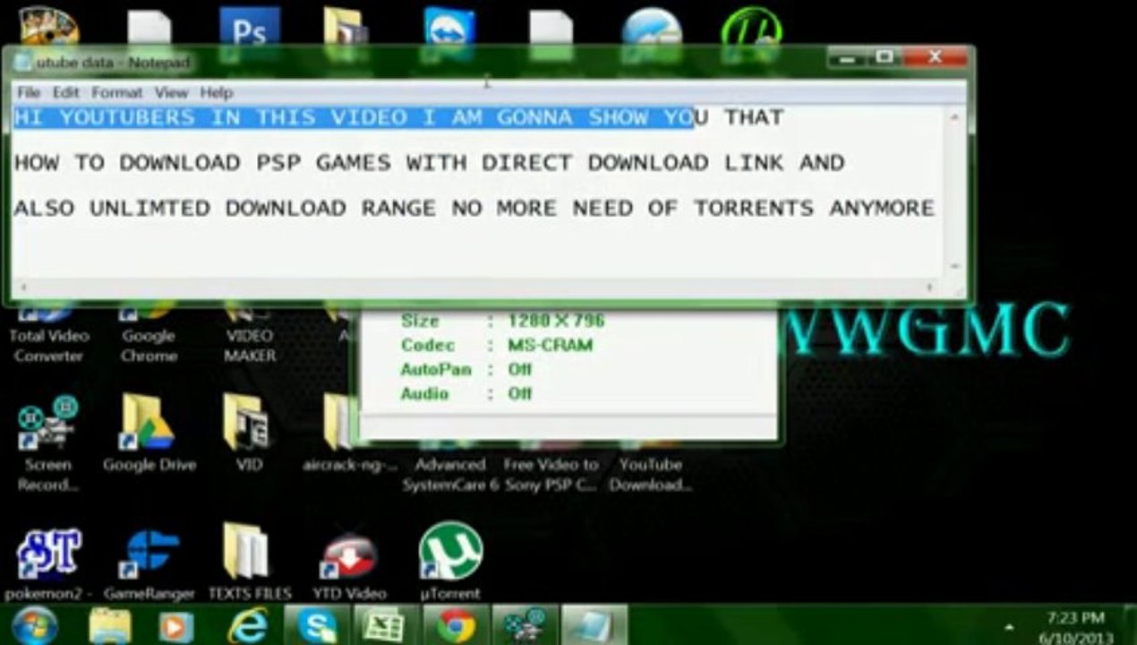Switch to Chrome in the taskbar
The image size is (1137, 645).
point(457,625)
